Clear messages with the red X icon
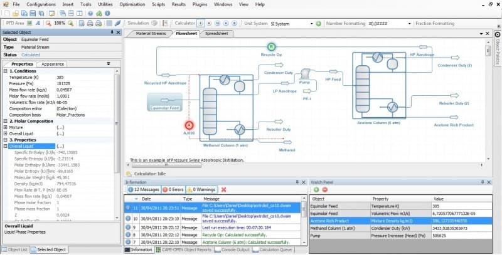 [x=224, y=189]
